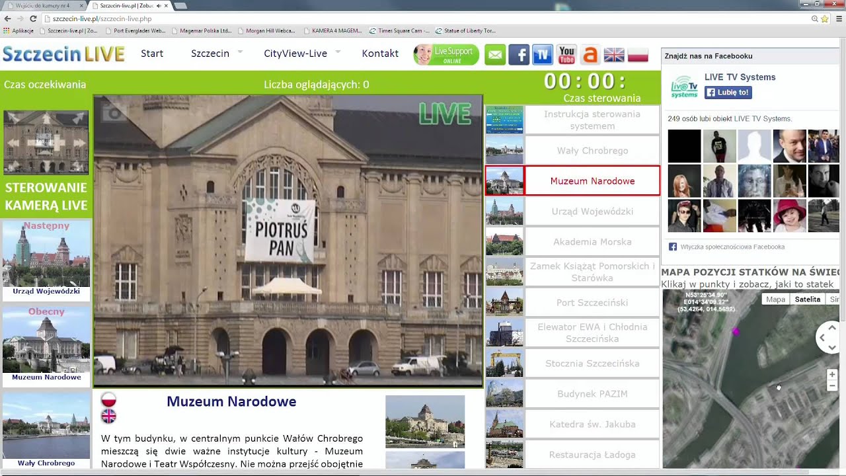The width and height of the screenshot is (846, 476).
Task: Select the Wały Chrobrego camera view
Action: tap(592, 150)
